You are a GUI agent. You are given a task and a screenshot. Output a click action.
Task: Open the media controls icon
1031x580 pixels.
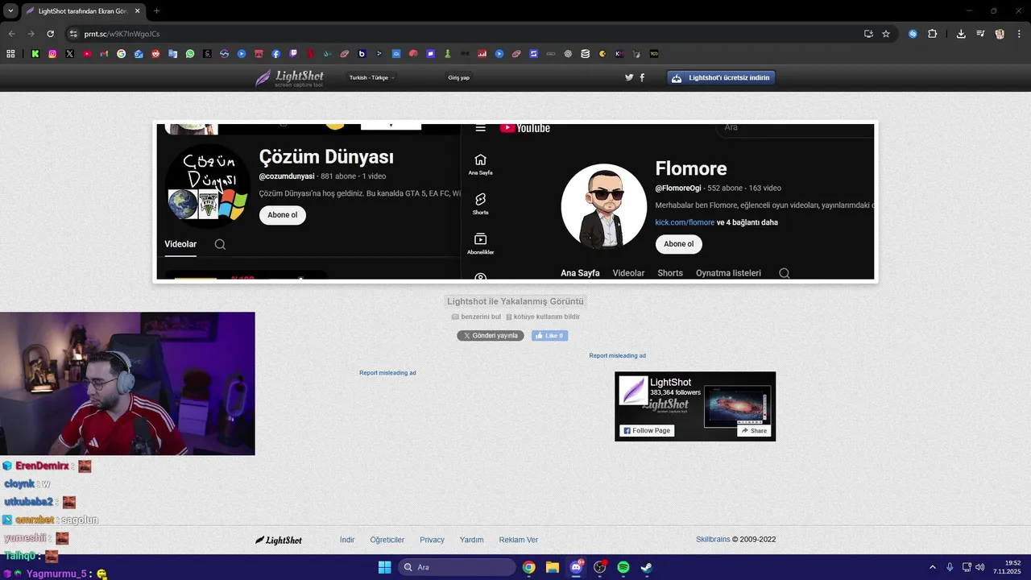[x=980, y=34]
